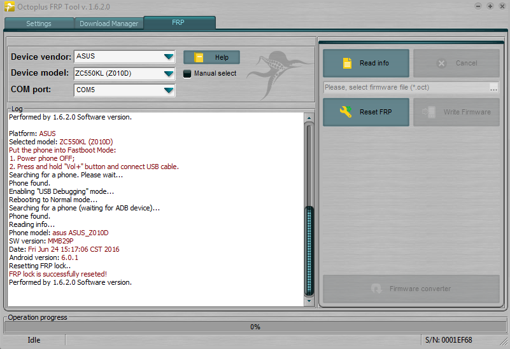The height and width of the screenshot is (349, 510).
Task: Minimize the Octoplus FRP Tool window
Action: (x=478, y=6)
